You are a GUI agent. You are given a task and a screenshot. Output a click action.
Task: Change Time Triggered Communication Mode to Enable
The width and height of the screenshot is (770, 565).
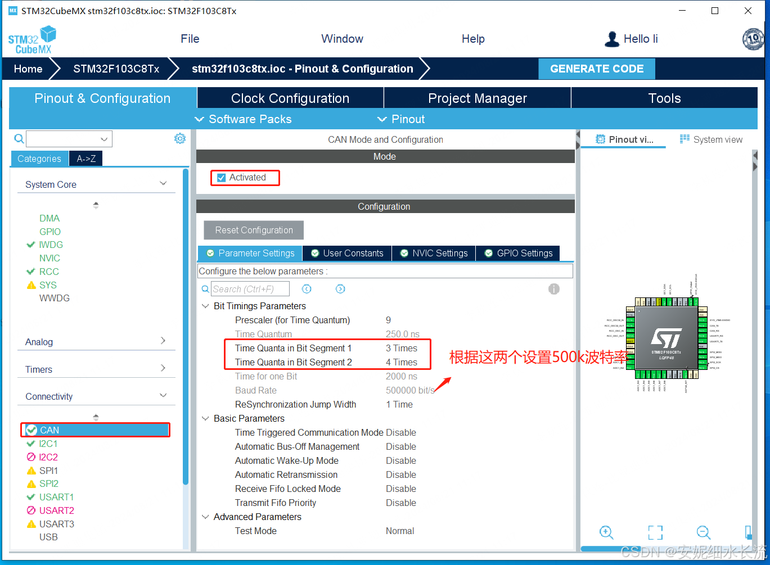click(401, 432)
